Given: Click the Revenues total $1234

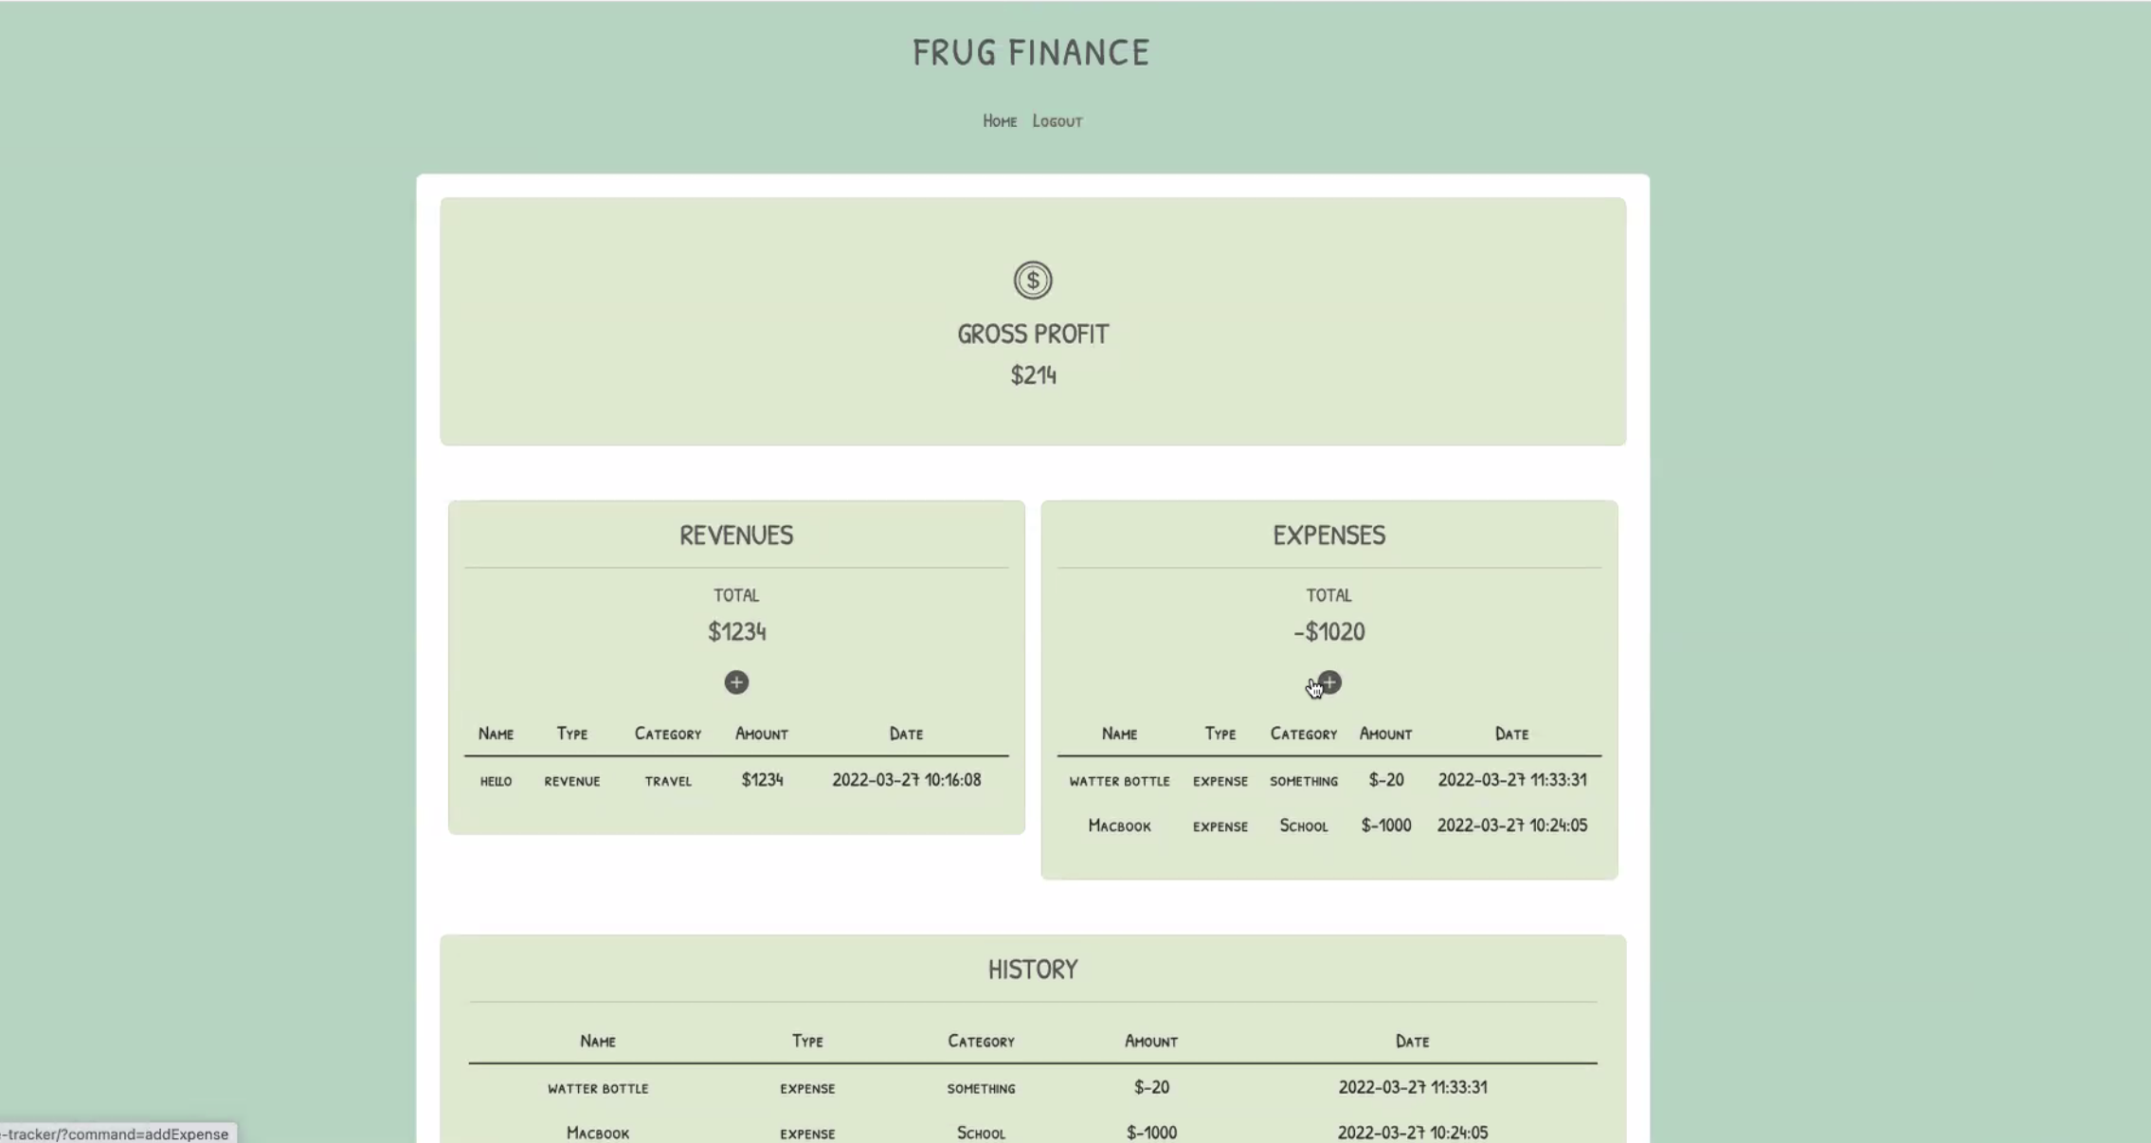Looking at the screenshot, I should 736,631.
